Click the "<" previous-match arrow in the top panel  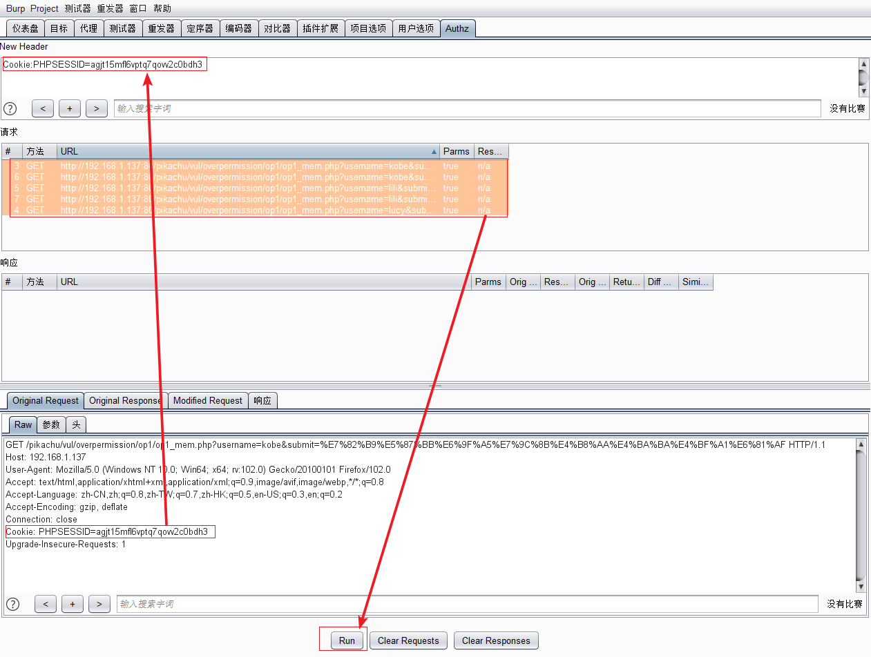coord(42,108)
